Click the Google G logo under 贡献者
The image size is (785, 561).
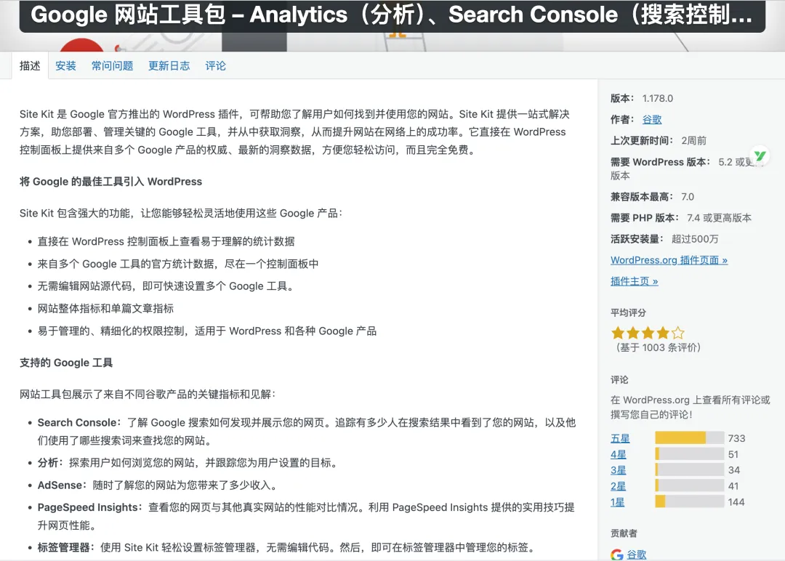617,554
